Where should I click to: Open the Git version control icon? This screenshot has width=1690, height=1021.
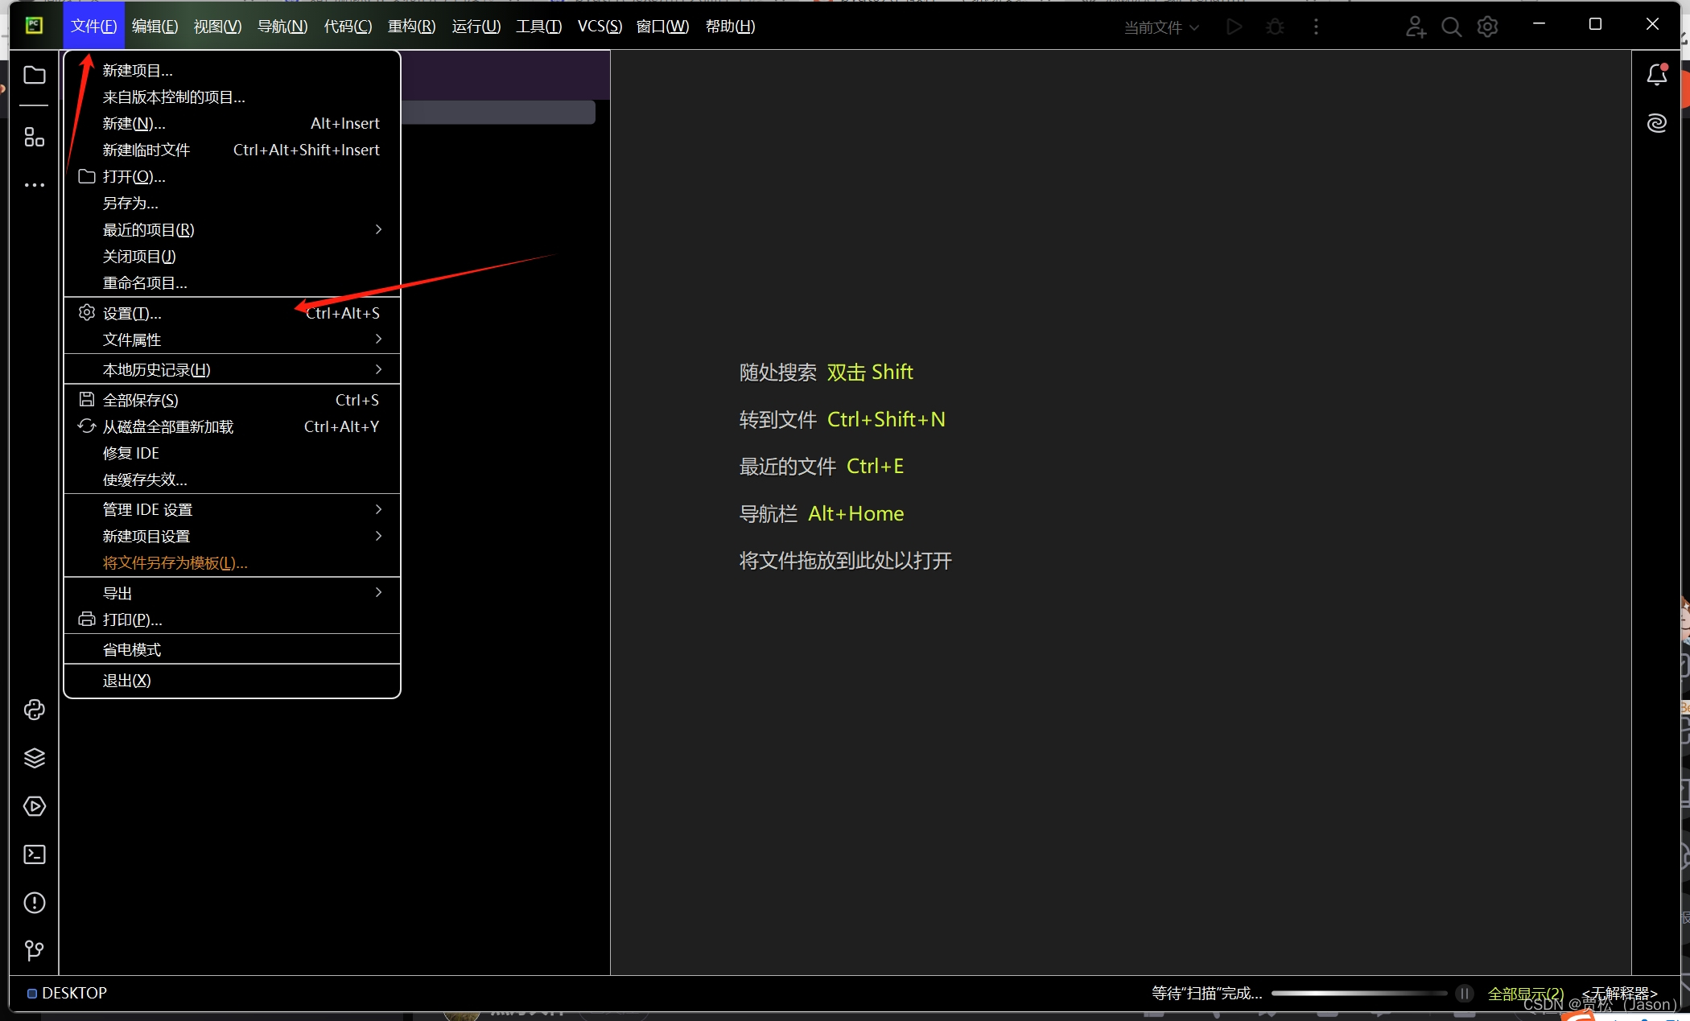pos(35,951)
